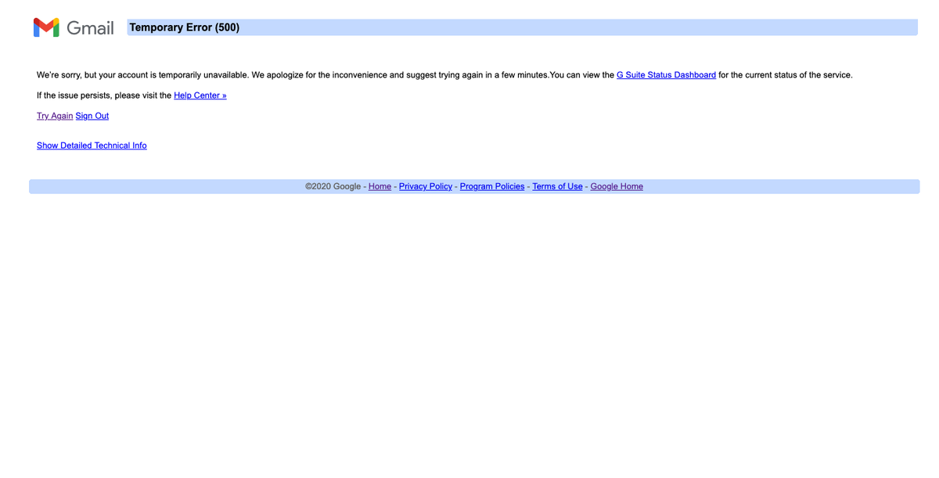This screenshot has width=939, height=478.
Task: Click 'If the issue persists' text
Action: click(x=73, y=95)
